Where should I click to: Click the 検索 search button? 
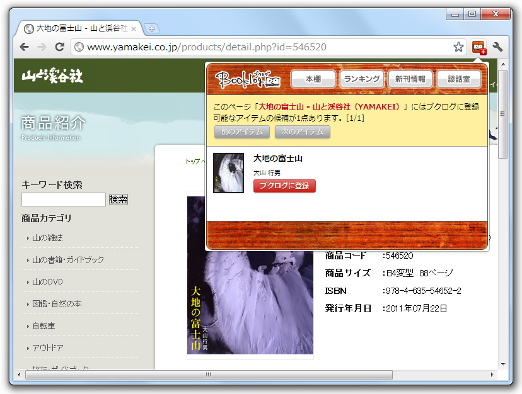[x=119, y=200]
